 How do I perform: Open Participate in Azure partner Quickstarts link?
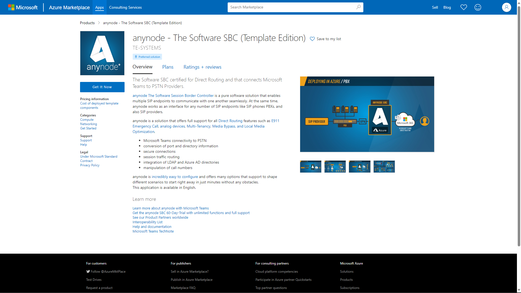click(283, 280)
